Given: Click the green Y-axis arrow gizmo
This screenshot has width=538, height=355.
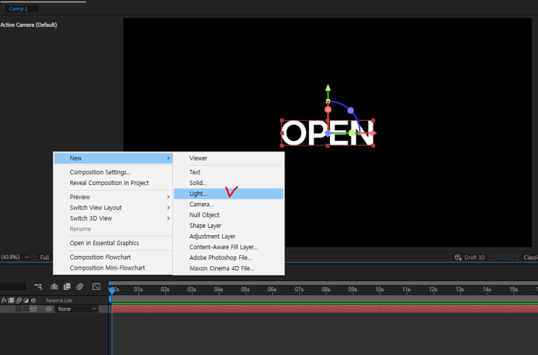Looking at the screenshot, I should pos(328,88).
